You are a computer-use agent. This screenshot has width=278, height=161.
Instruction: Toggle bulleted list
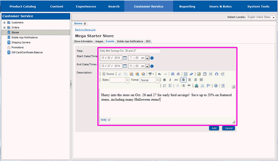point(170,86)
